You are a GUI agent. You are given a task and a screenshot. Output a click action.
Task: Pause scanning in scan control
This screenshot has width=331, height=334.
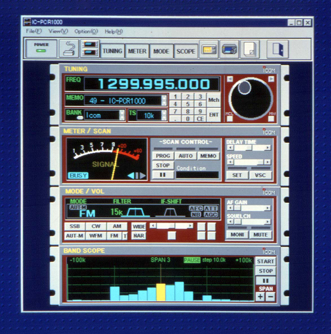pyautogui.click(x=163, y=175)
